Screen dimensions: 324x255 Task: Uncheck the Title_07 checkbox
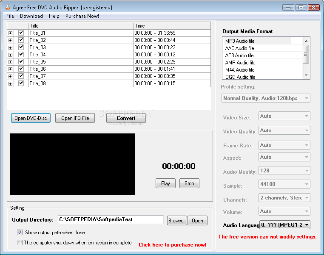(x=21, y=76)
